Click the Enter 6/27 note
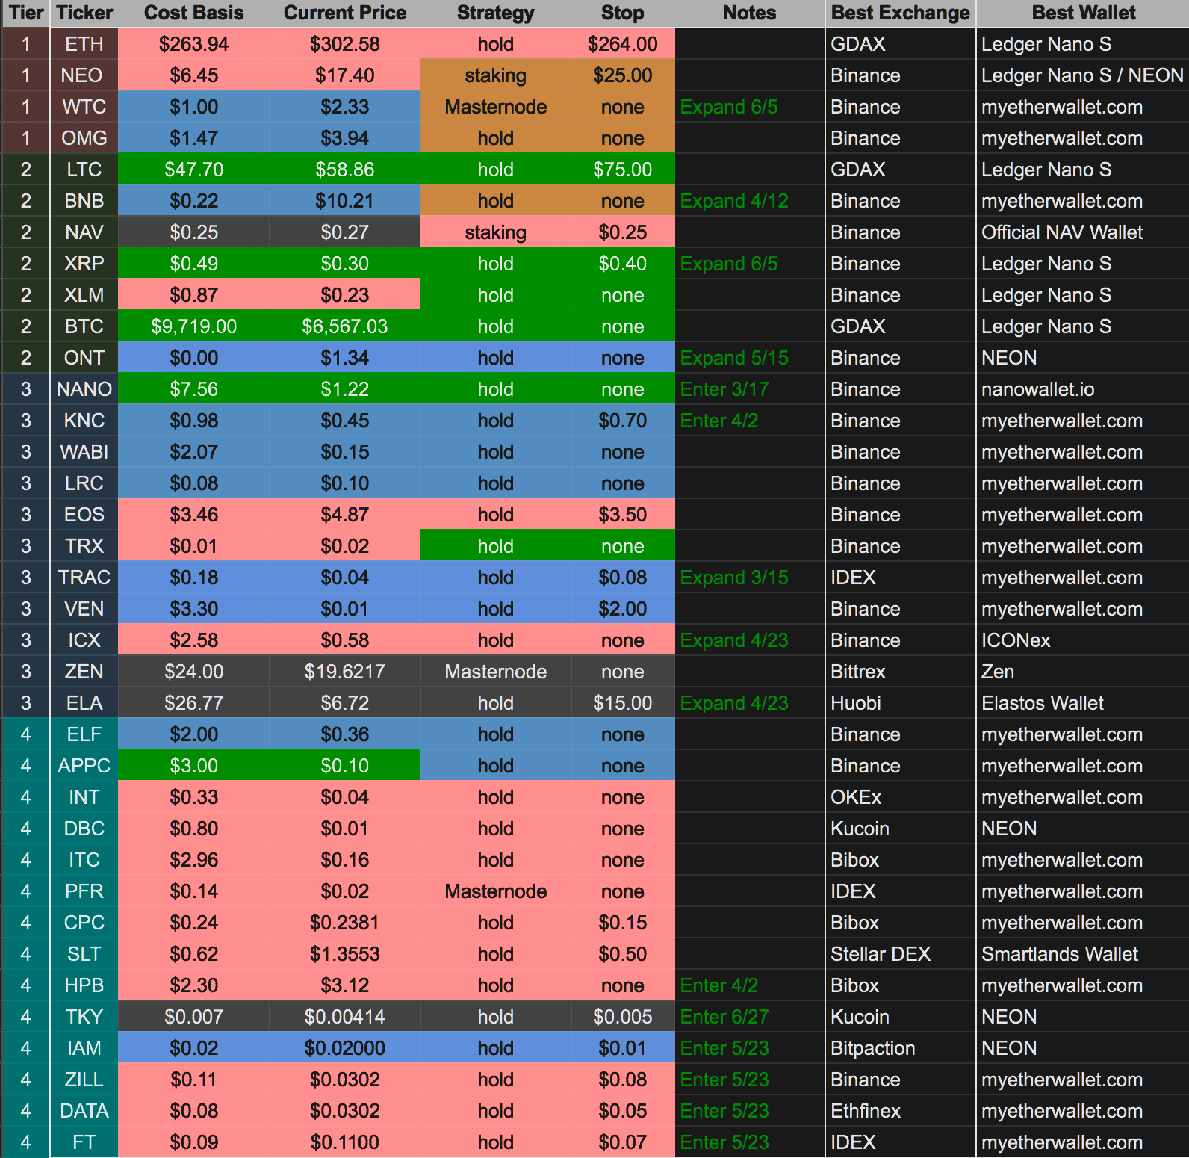This screenshot has width=1189, height=1158. 750,1017
